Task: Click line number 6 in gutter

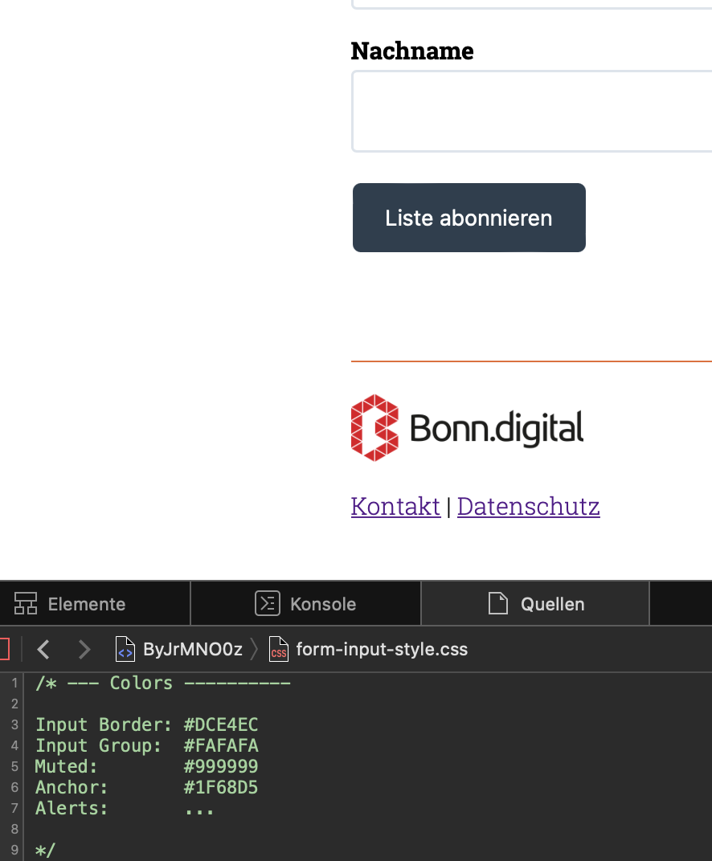Action: click(14, 787)
